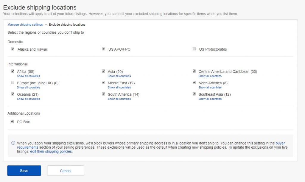Uncheck the South America (14) checkbox
Viewport: 305px width, 182px height.
(x=103, y=94)
